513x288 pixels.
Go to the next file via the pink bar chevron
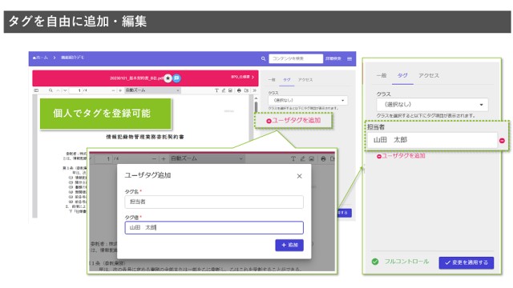(x=252, y=77)
